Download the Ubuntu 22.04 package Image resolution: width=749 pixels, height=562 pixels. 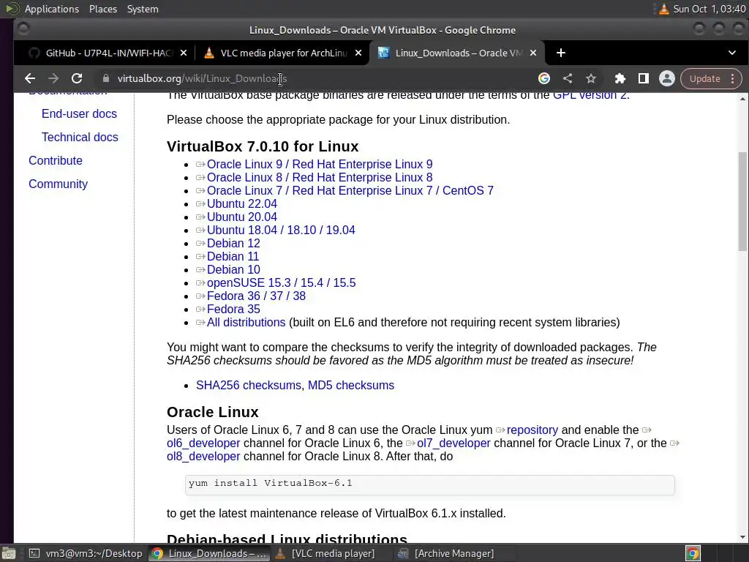click(241, 203)
